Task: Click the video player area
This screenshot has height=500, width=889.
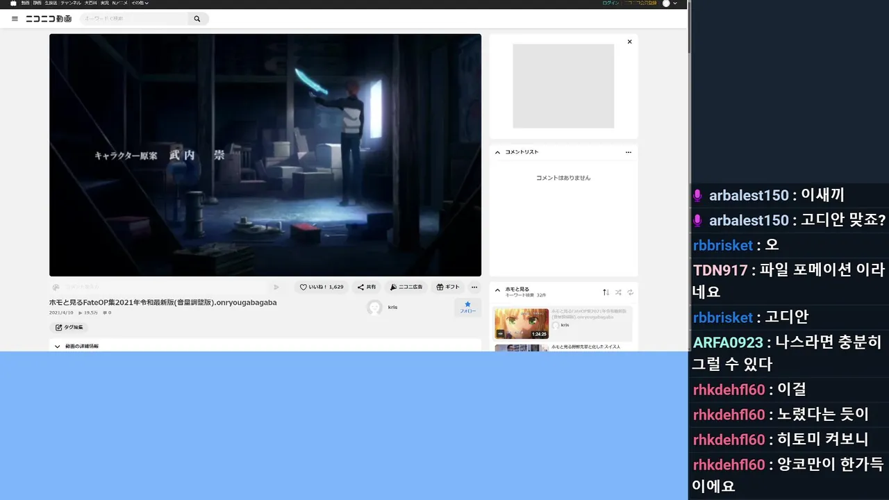Action: pyautogui.click(x=265, y=155)
